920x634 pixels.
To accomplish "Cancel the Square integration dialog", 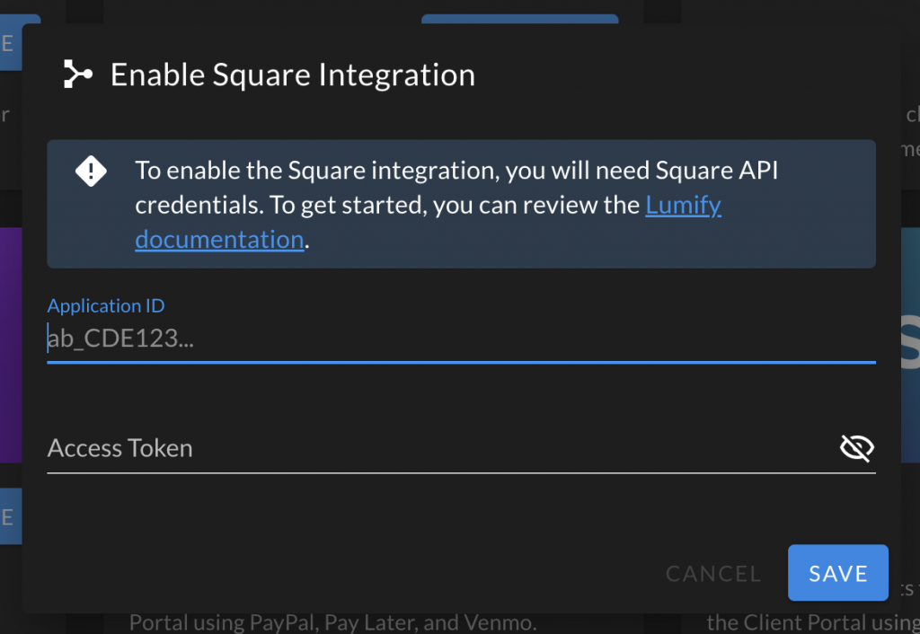I will tap(713, 573).
